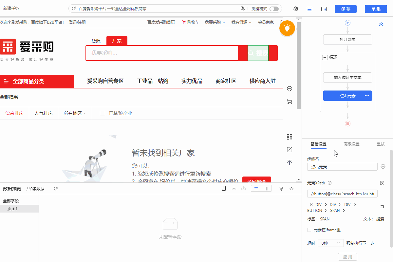Click the feedback edit icon on page sidebar
This screenshot has width=393, height=262.
290,150
